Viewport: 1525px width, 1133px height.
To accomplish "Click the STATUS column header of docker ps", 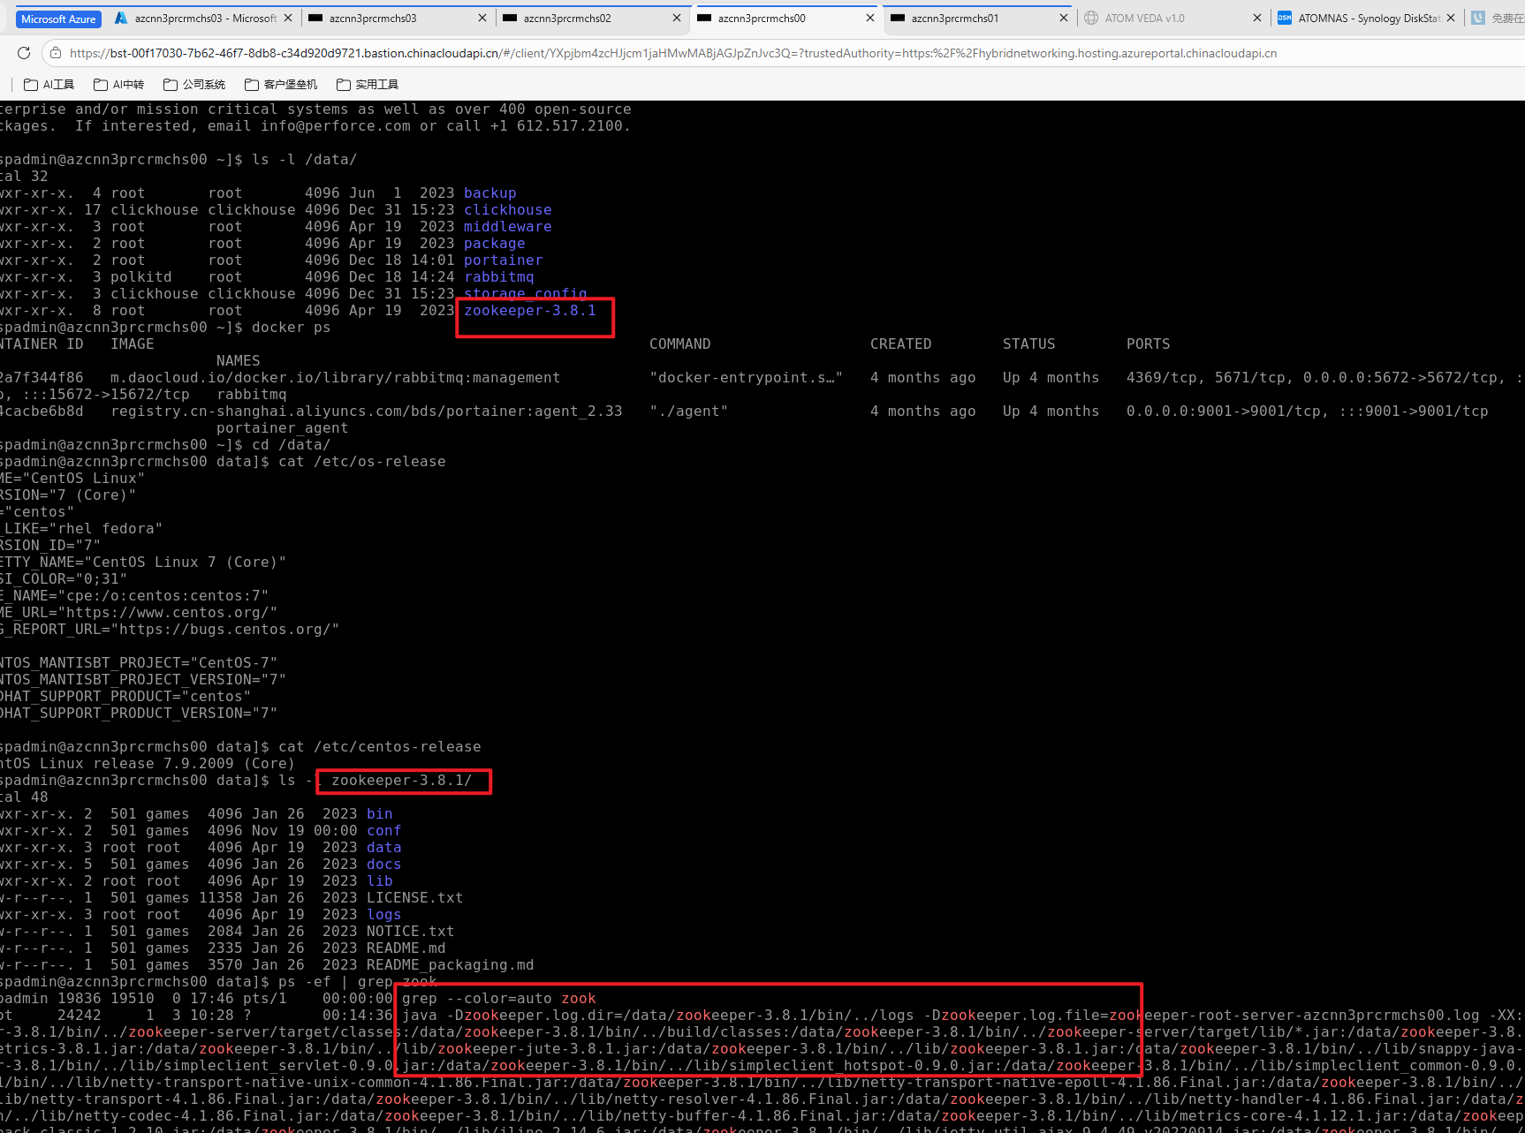I will point(1029,344).
